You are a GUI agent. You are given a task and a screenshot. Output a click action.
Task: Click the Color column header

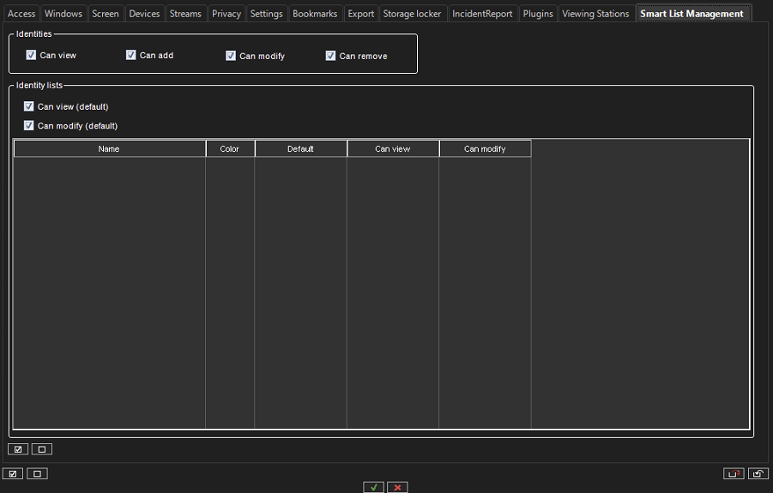click(x=230, y=148)
